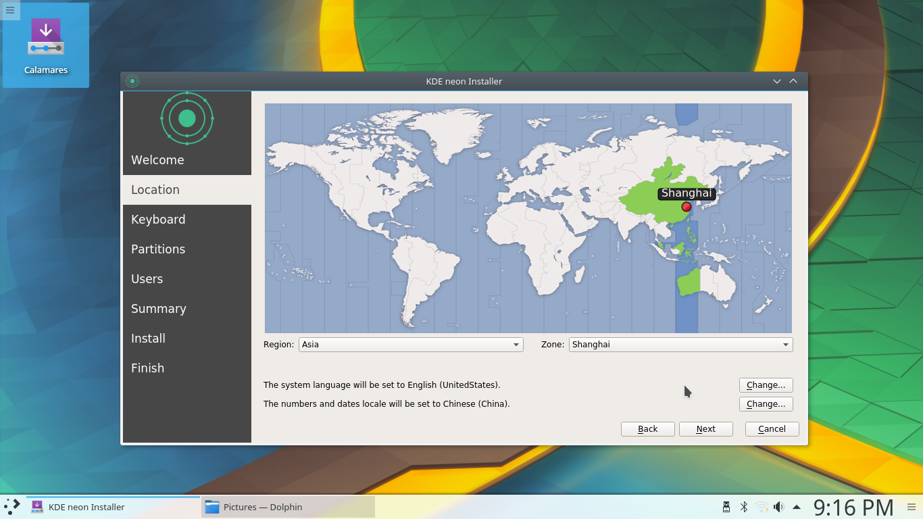The width and height of the screenshot is (923, 519).
Task: Click the installer window title bar icon
Action: pos(132,81)
